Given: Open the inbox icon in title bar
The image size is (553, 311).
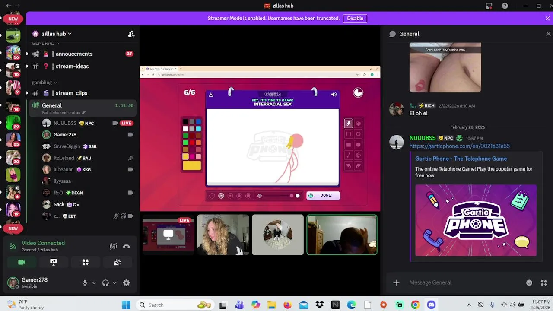Looking at the screenshot, I should (x=489, y=6).
